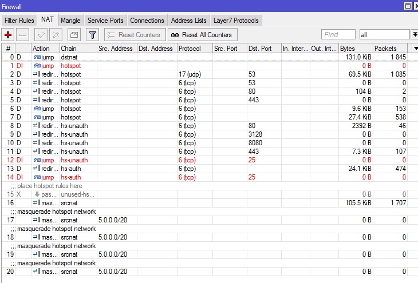Remove selected rule with minus icon
Screen dimensions: 418x283
point(23,35)
